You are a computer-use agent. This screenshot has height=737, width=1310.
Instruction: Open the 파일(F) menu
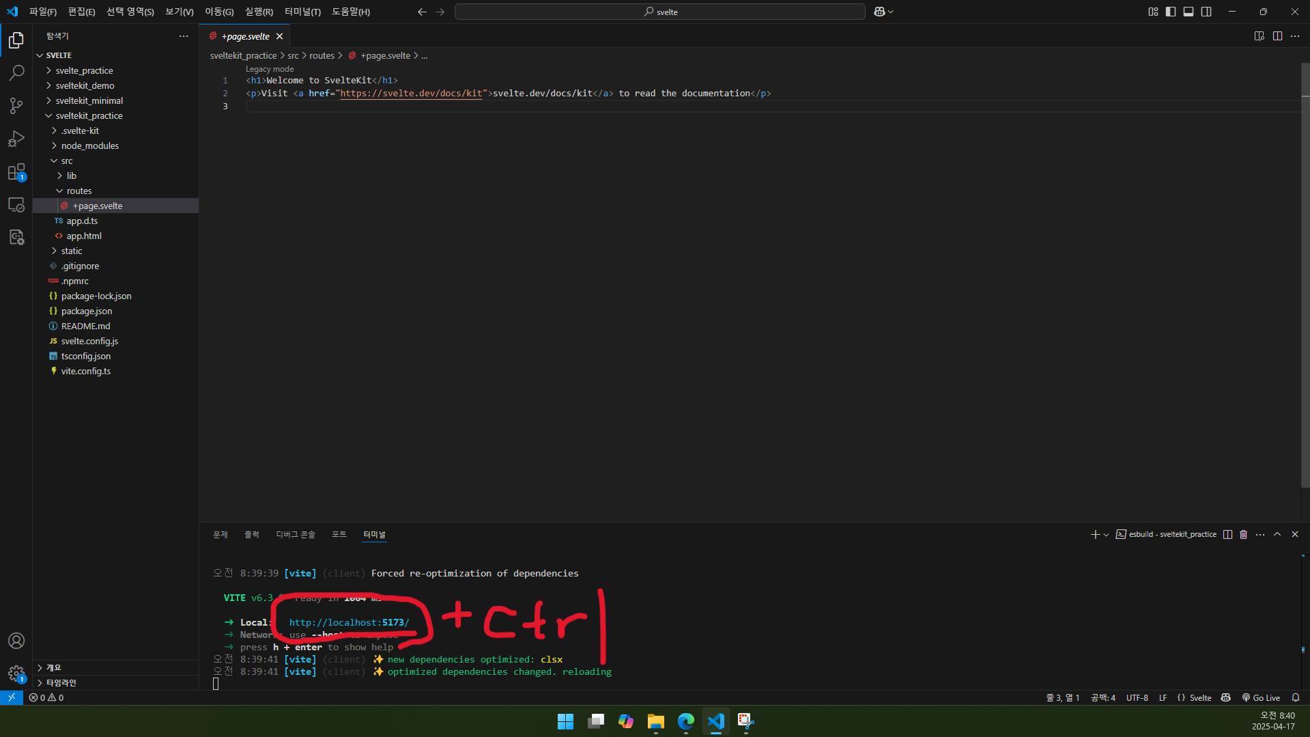tap(43, 12)
